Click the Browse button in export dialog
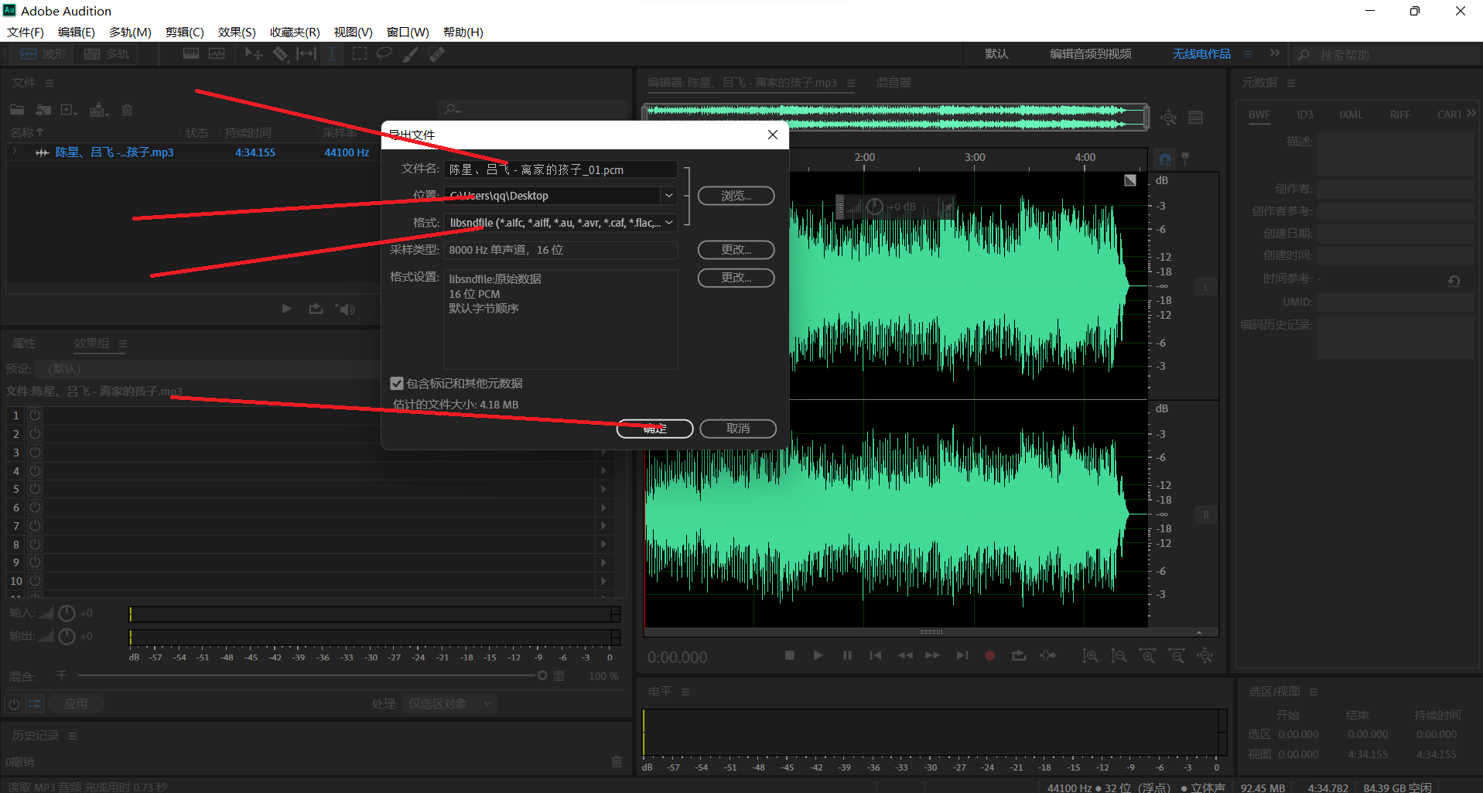Viewport: 1483px width, 793px height. click(x=736, y=196)
